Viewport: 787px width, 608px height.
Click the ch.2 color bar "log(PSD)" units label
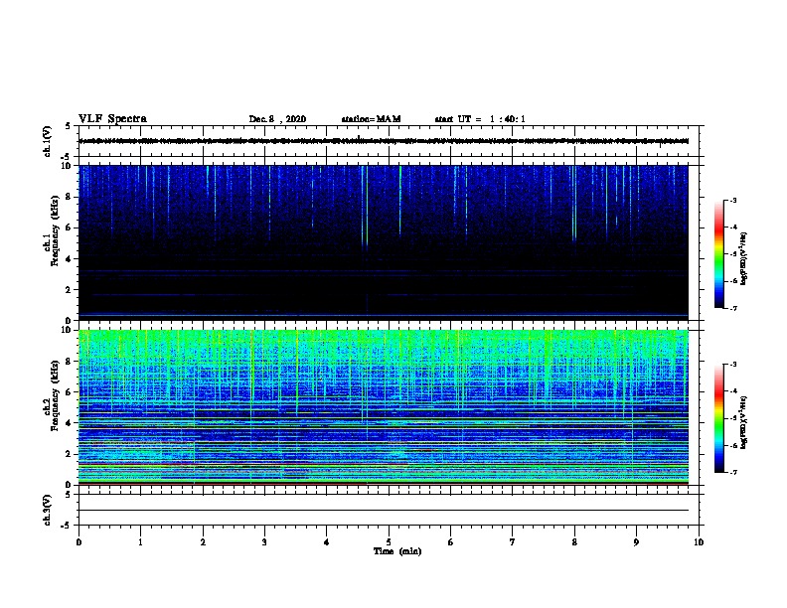point(743,422)
